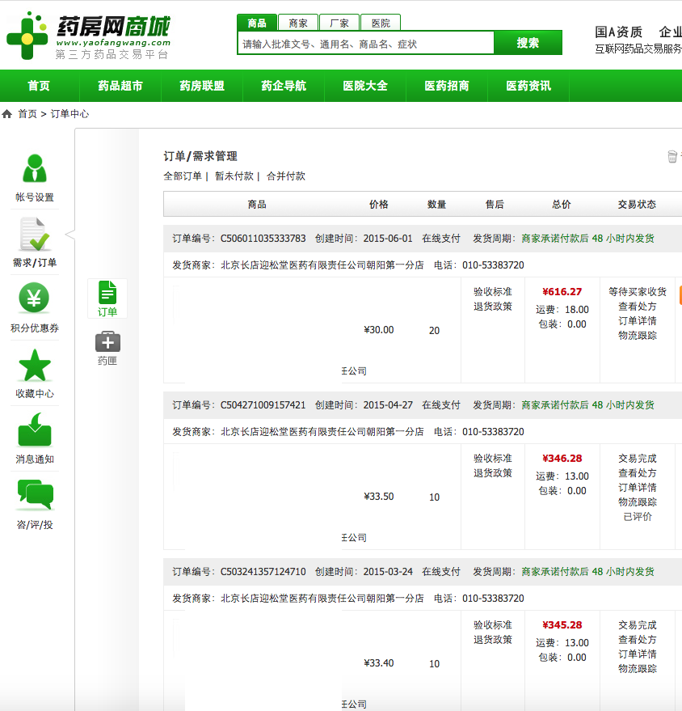Open 订单详情 for the ¥346.28 order

tap(638, 487)
